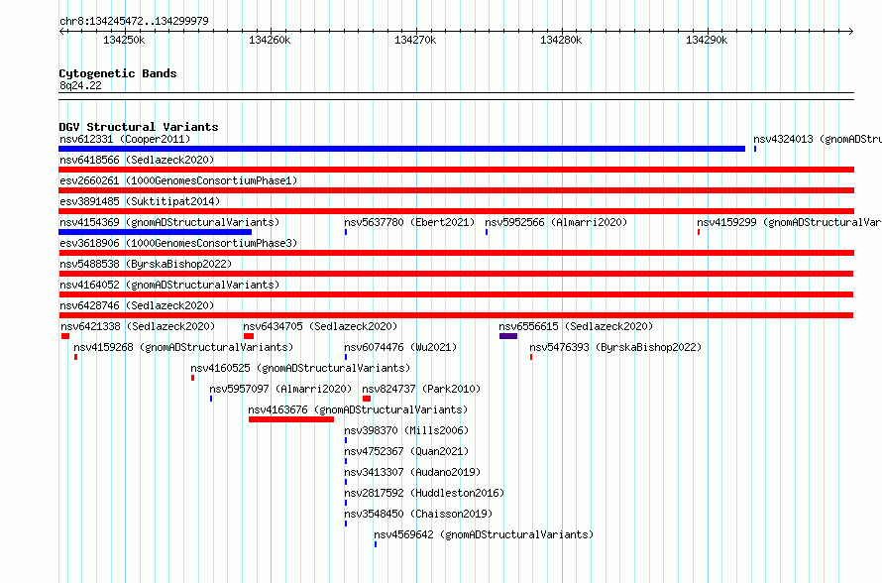The image size is (882, 583).
Task: Click nsv5637780 (Ebert2021) variant label
Action: point(409,222)
